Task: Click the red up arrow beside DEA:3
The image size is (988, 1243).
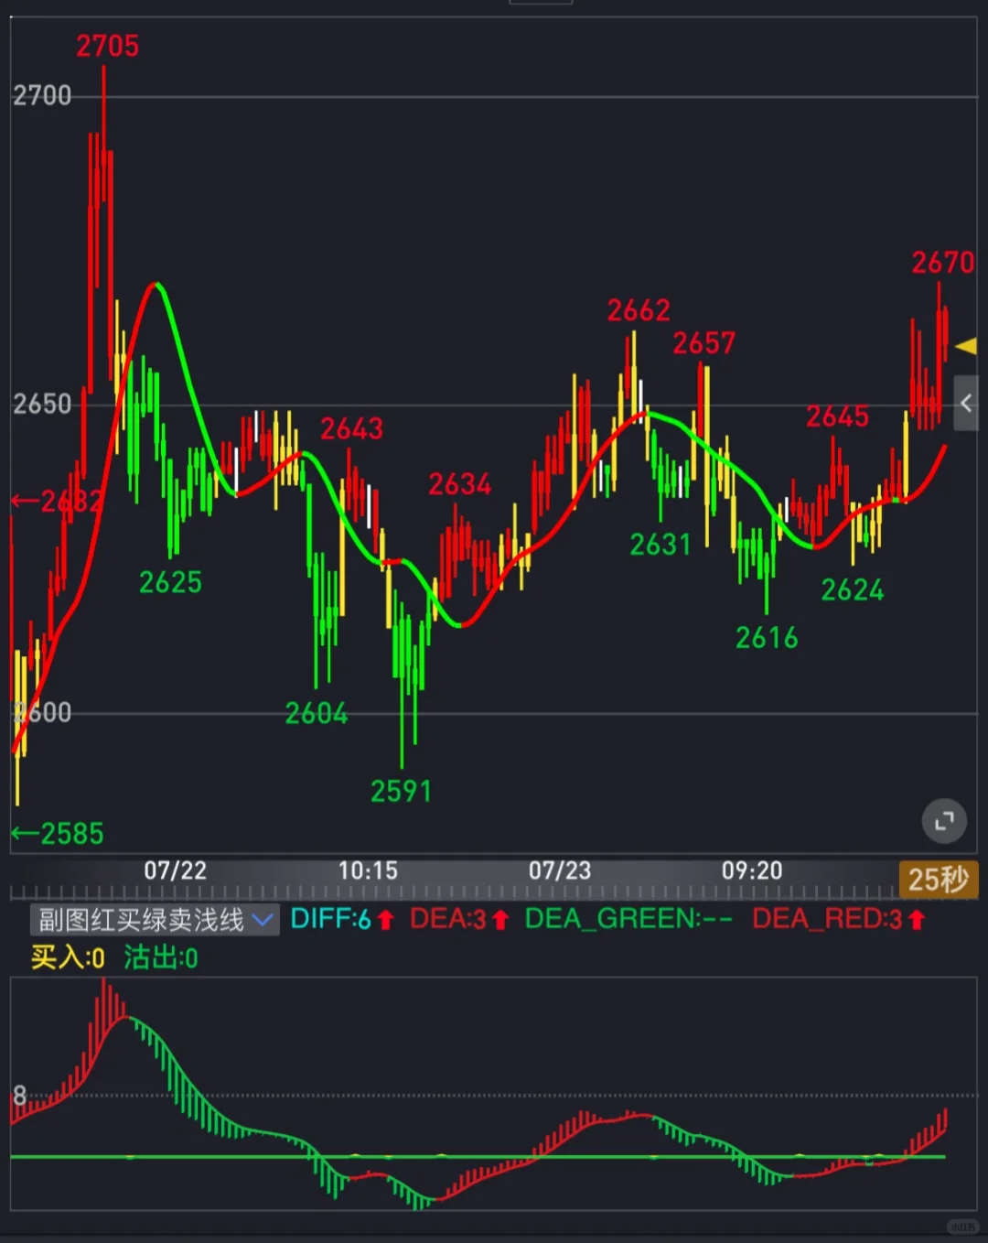Action: click(499, 919)
